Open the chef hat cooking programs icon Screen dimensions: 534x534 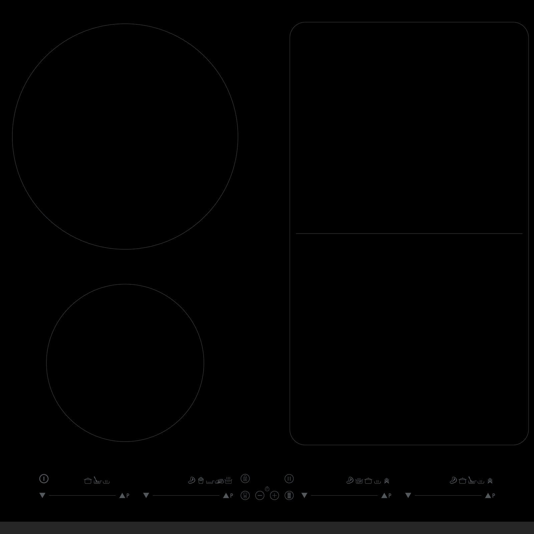pos(245,495)
